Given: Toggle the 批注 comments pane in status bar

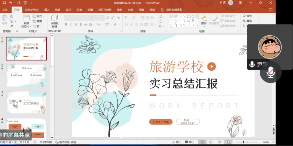Looking at the screenshot, I should pyautogui.click(x=189, y=142).
